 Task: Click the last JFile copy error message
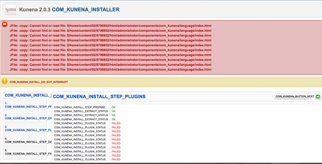(110, 70)
